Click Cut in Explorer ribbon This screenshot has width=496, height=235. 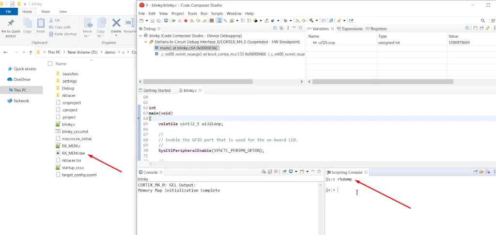54,20
